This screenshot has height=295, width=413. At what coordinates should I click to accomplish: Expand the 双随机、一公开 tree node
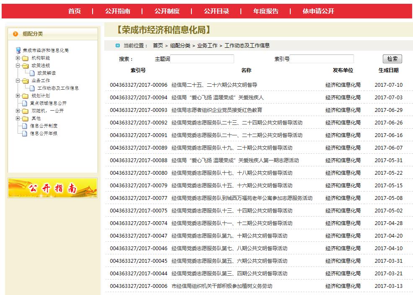pyautogui.click(x=18, y=111)
